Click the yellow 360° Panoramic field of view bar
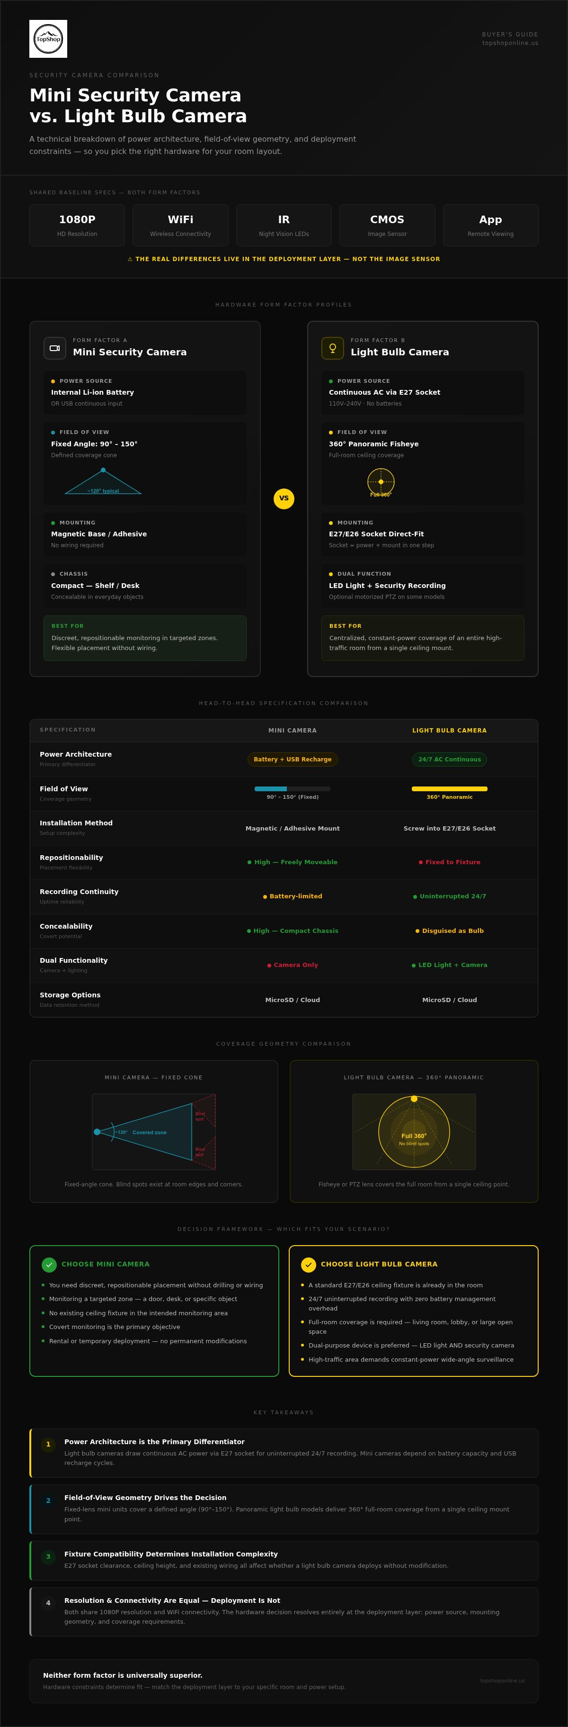The width and height of the screenshot is (568, 1727). [x=450, y=789]
